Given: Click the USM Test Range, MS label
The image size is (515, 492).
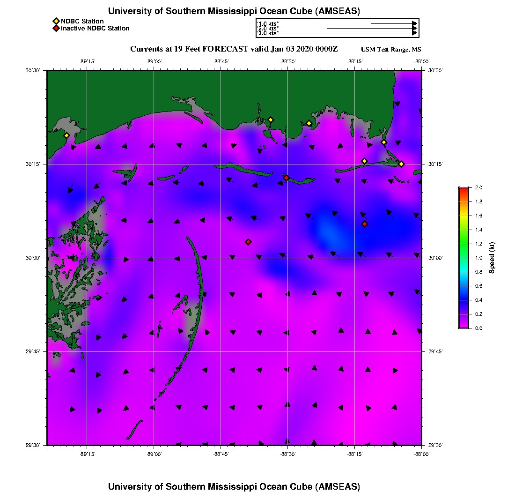Looking at the screenshot, I should click(391, 50).
